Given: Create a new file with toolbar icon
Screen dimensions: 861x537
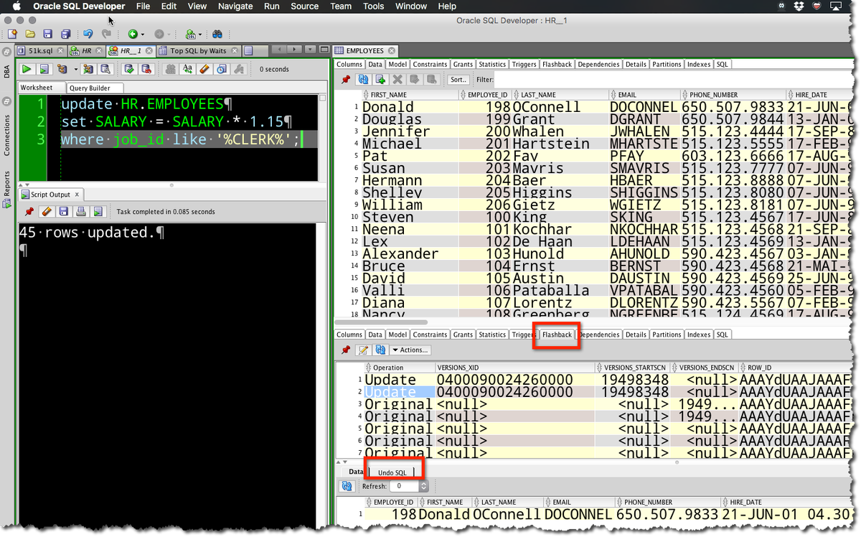Looking at the screenshot, I should (13, 34).
